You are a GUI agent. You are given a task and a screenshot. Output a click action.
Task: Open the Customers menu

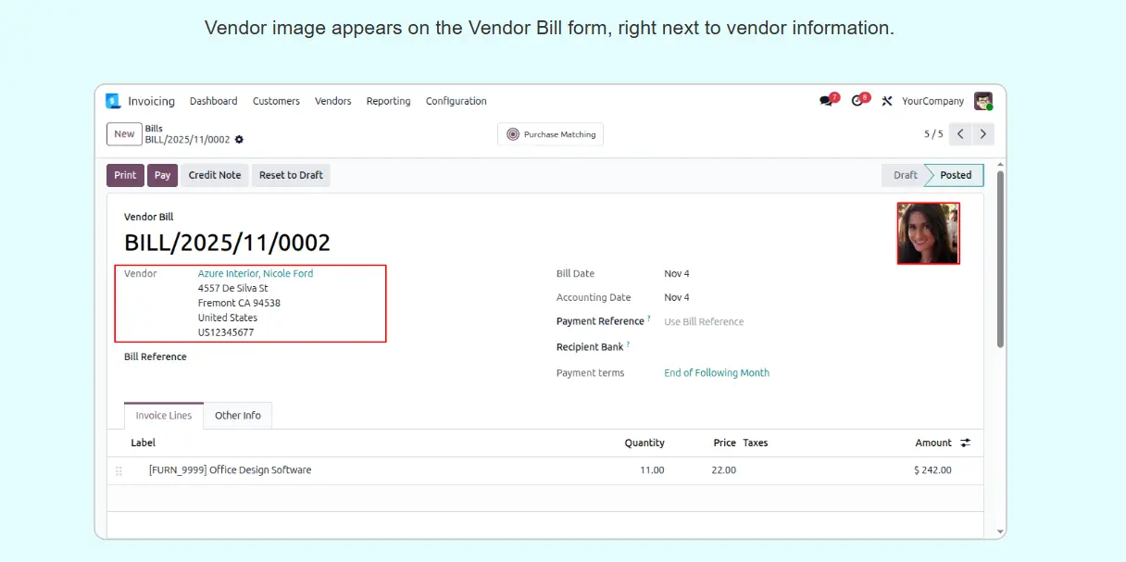pyautogui.click(x=276, y=101)
